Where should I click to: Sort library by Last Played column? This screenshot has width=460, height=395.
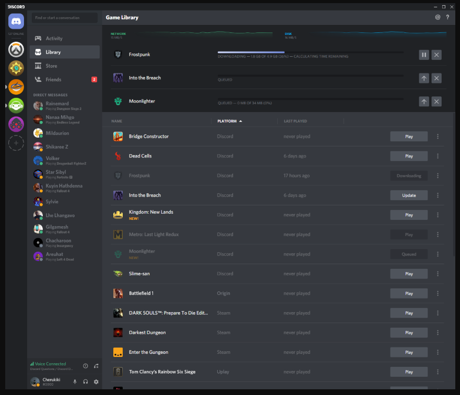click(296, 121)
